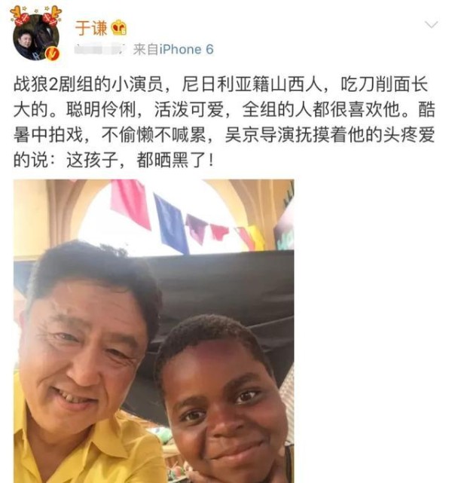Click the last line 都晒黑了
Image resolution: width=452 pixels, height=483 pixels.
(114, 160)
